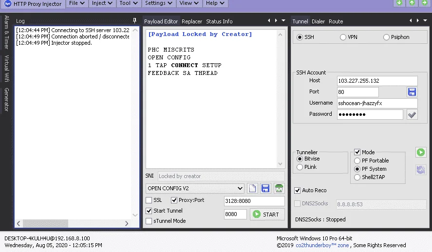Click the green up-arrow icon in title bar
The width and height of the screenshot is (432, 252).
(412, 3)
